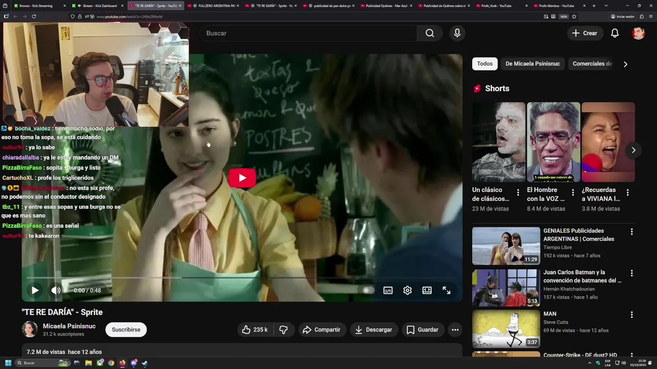Image resolution: width=657 pixels, height=369 pixels.
Task: Bookmark this page with the star icon
Action: [x=574, y=16]
